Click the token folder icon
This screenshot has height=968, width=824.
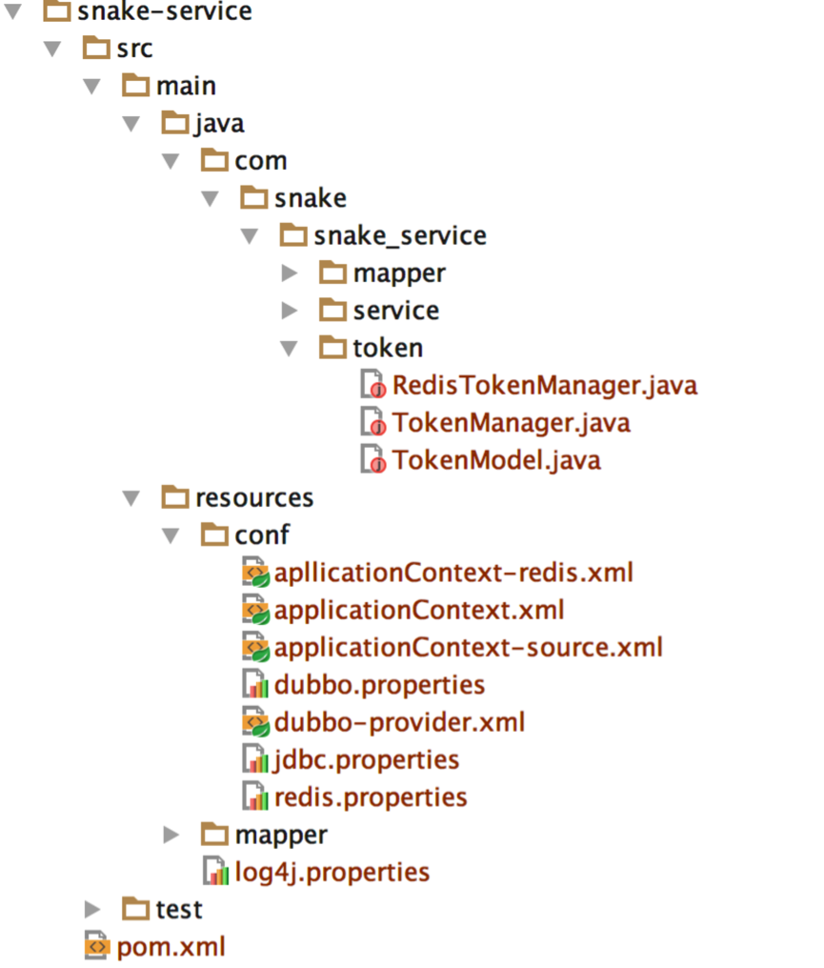[333, 348]
